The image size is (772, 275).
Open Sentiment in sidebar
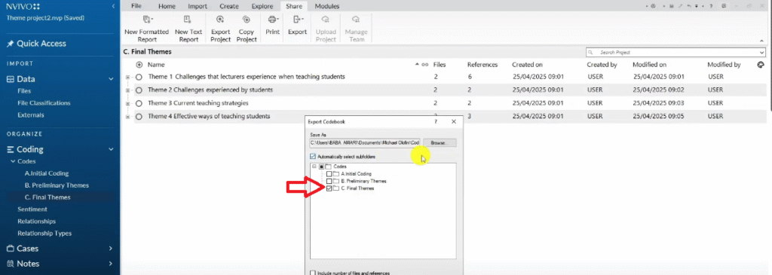pyautogui.click(x=32, y=209)
